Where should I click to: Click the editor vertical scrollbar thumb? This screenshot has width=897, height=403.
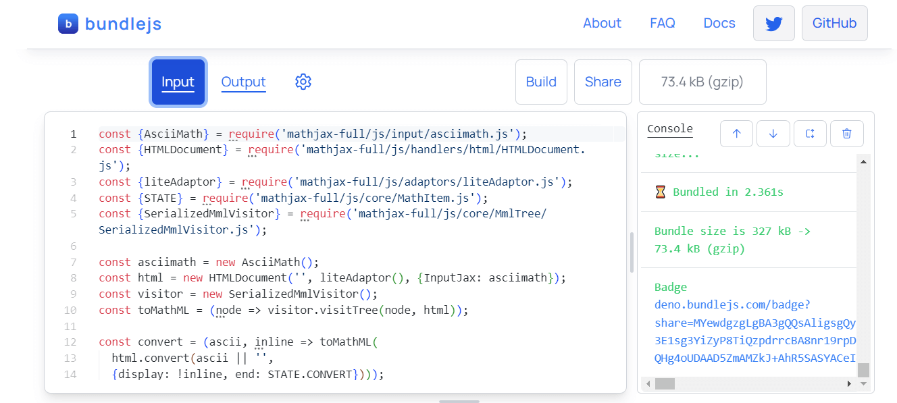pyautogui.click(x=632, y=252)
